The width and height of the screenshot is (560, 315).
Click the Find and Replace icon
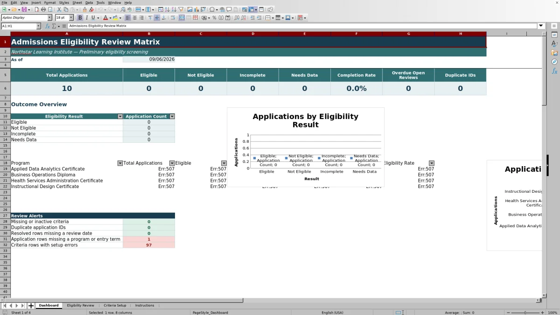[123, 9]
